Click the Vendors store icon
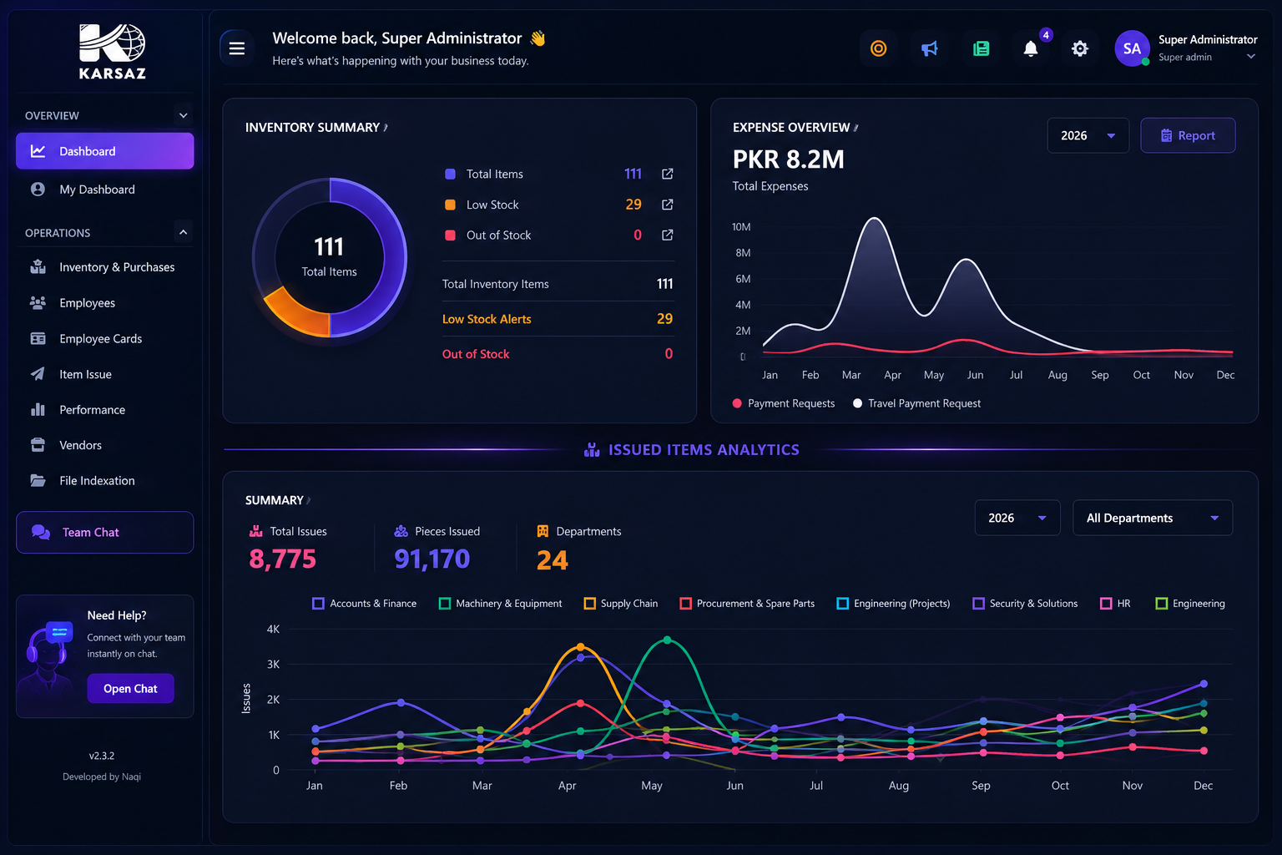 (x=38, y=445)
